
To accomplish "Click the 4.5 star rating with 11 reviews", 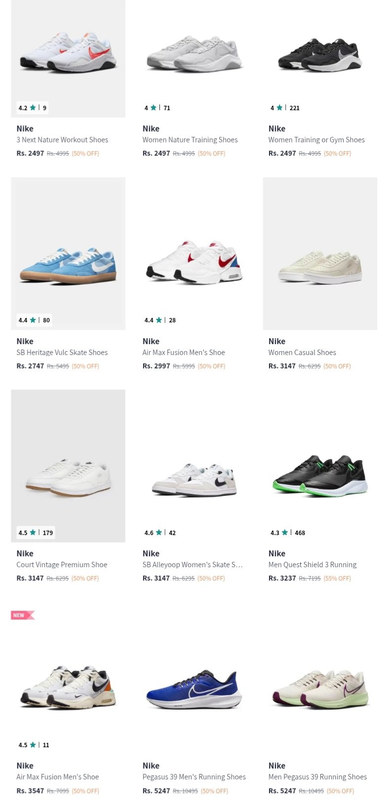I will 34,745.
